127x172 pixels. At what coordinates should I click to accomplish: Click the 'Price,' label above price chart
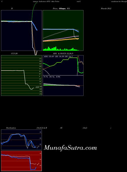55,8
